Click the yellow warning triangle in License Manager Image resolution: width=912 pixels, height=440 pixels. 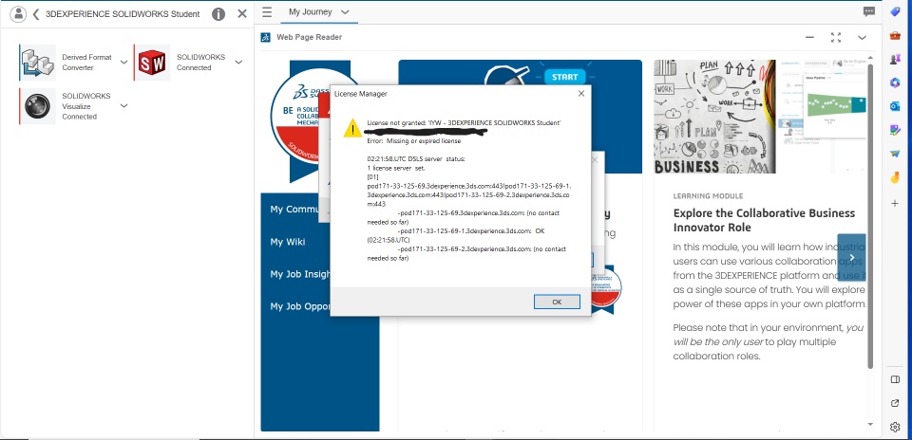(352, 128)
